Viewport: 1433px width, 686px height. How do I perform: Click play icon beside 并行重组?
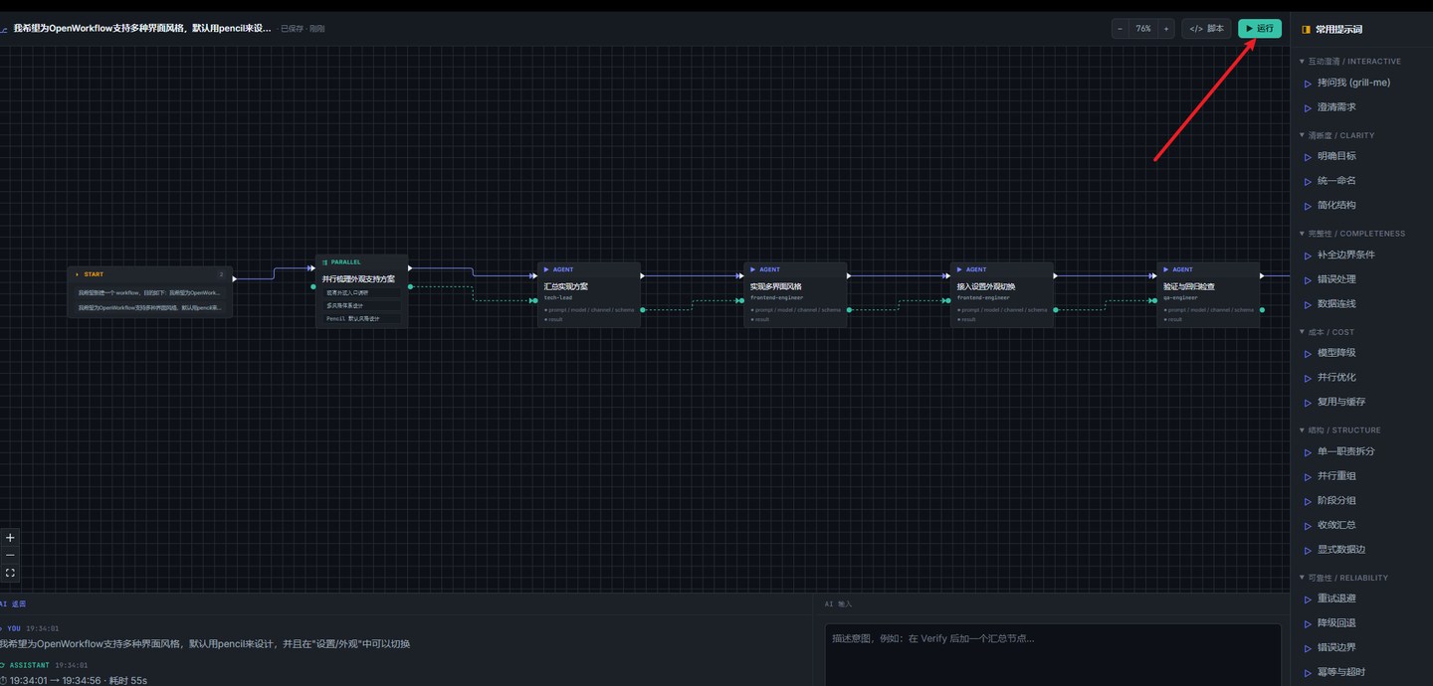pos(1309,476)
